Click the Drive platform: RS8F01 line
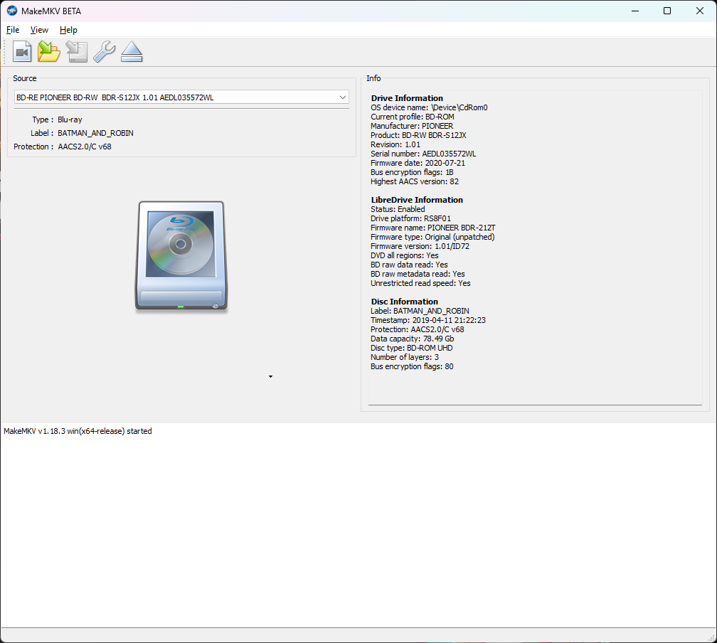The height and width of the screenshot is (643, 717). (x=410, y=218)
